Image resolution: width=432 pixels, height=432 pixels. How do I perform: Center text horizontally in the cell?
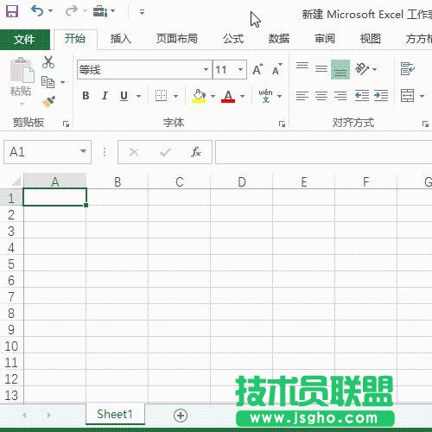point(321,96)
